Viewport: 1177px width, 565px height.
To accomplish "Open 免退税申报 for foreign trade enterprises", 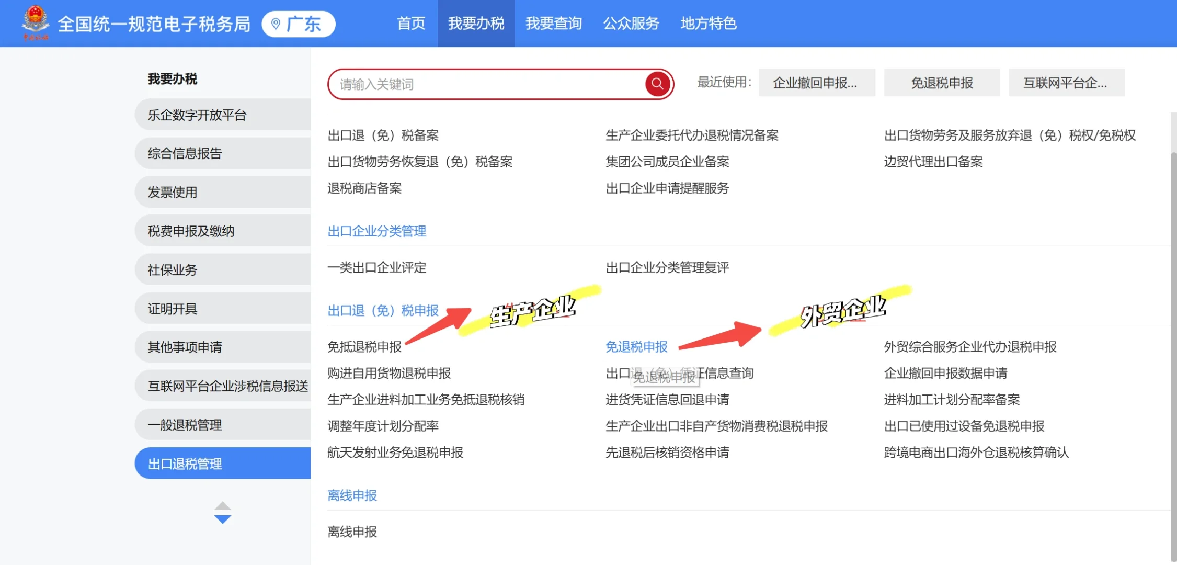I will click(x=636, y=346).
